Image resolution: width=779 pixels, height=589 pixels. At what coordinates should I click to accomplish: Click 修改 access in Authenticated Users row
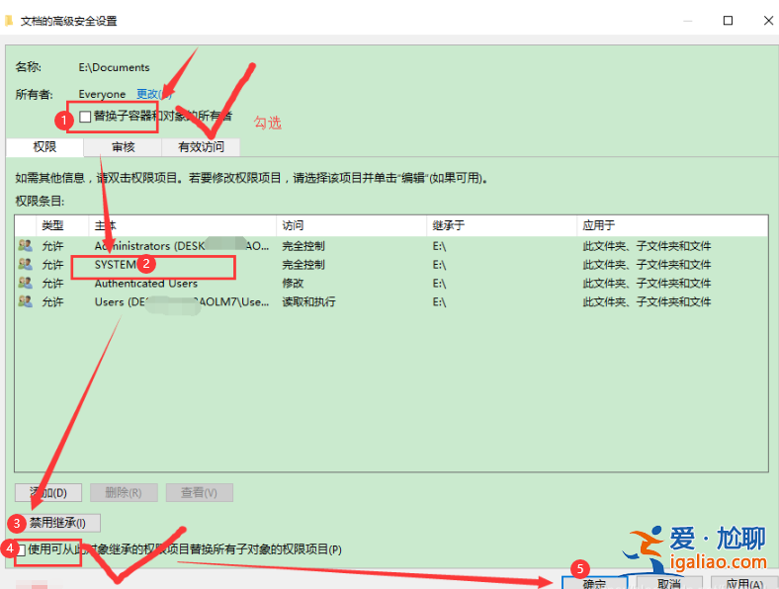point(293,283)
